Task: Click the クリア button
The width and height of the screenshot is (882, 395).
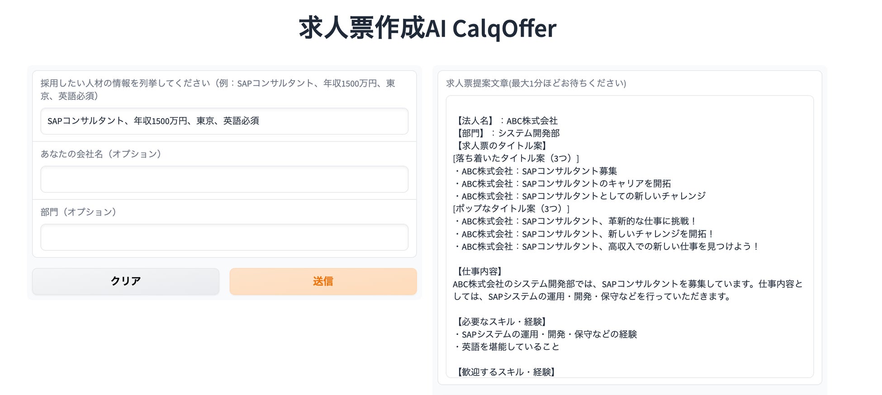Action: click(x=125, y=281)
